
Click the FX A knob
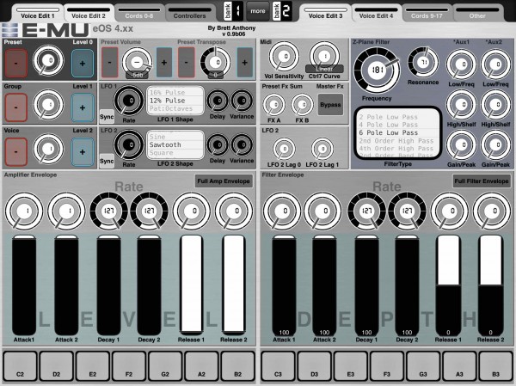click(x=273, y=105)
